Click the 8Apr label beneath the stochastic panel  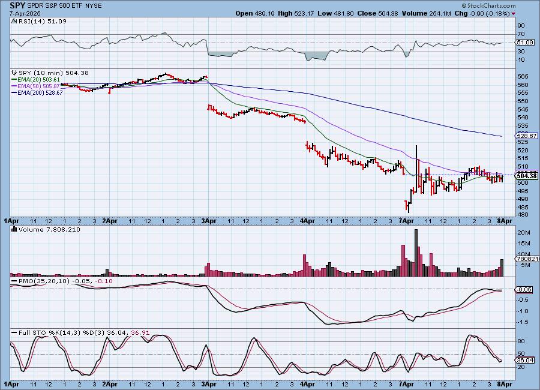pos(505,384)
